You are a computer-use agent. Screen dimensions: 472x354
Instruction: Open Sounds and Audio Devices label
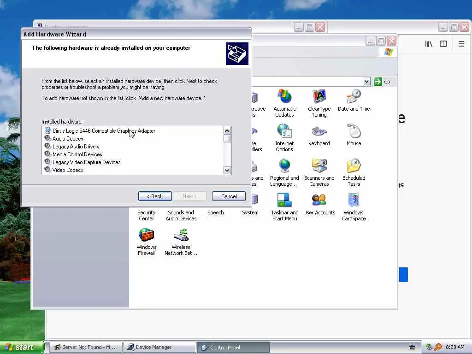click(x=181, y=215)
